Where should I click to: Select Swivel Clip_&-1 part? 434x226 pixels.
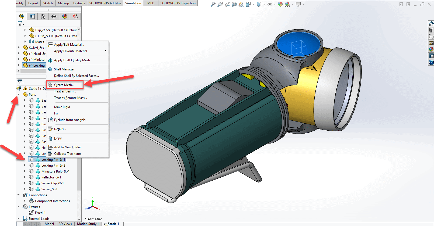click(x=53, y=183)
